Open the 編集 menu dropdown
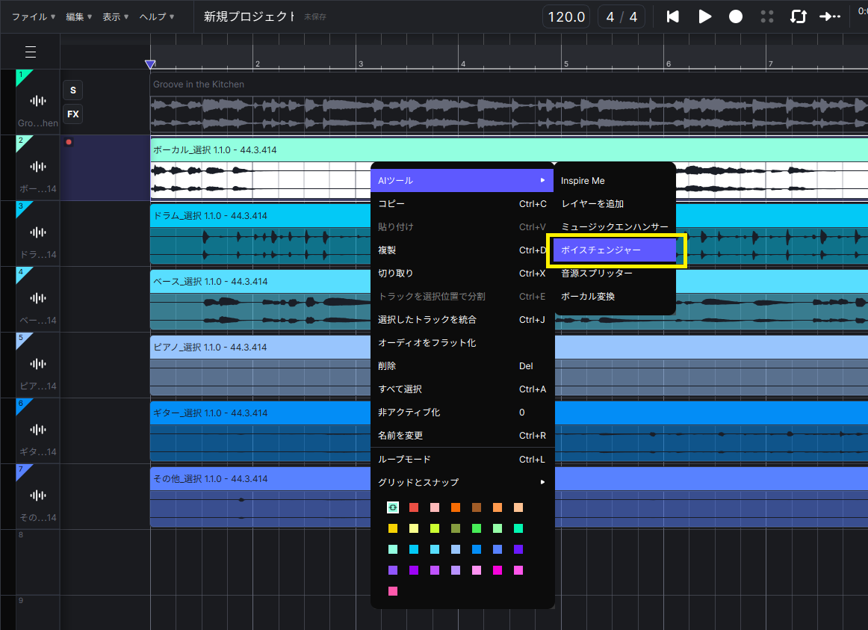This screenshot has width=868, height=630. [78, 16]
